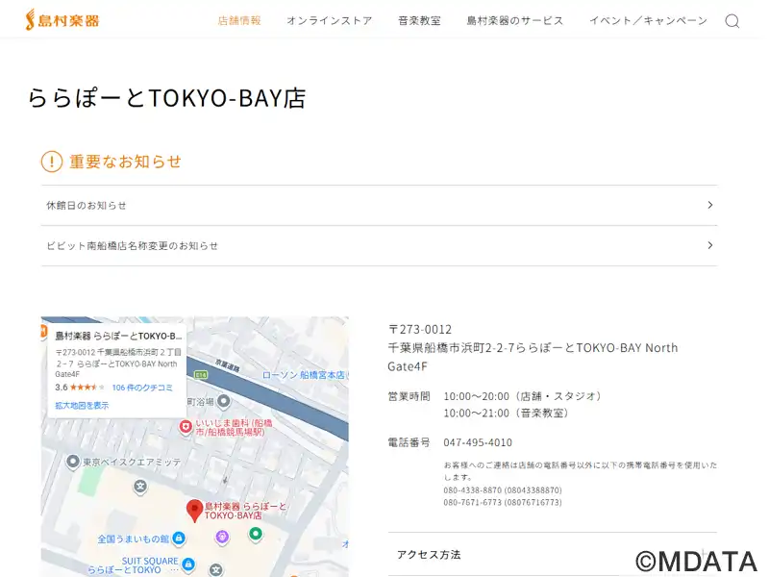The image size is (769, 577).
Task: Click the red store location pin
Action: [x=194, y=510]
